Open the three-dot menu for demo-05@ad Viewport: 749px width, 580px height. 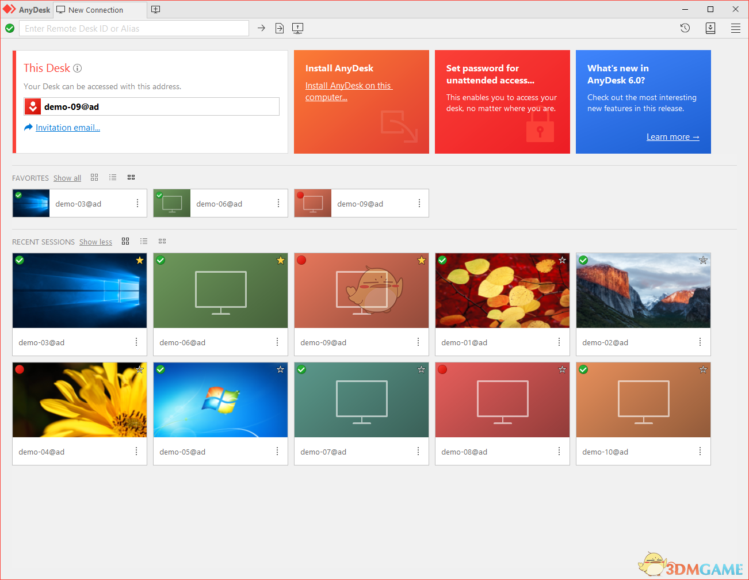277,452
